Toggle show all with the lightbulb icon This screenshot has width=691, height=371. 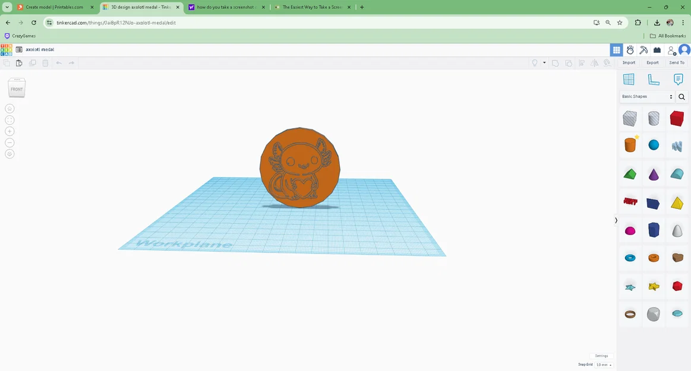click(535, 63)
